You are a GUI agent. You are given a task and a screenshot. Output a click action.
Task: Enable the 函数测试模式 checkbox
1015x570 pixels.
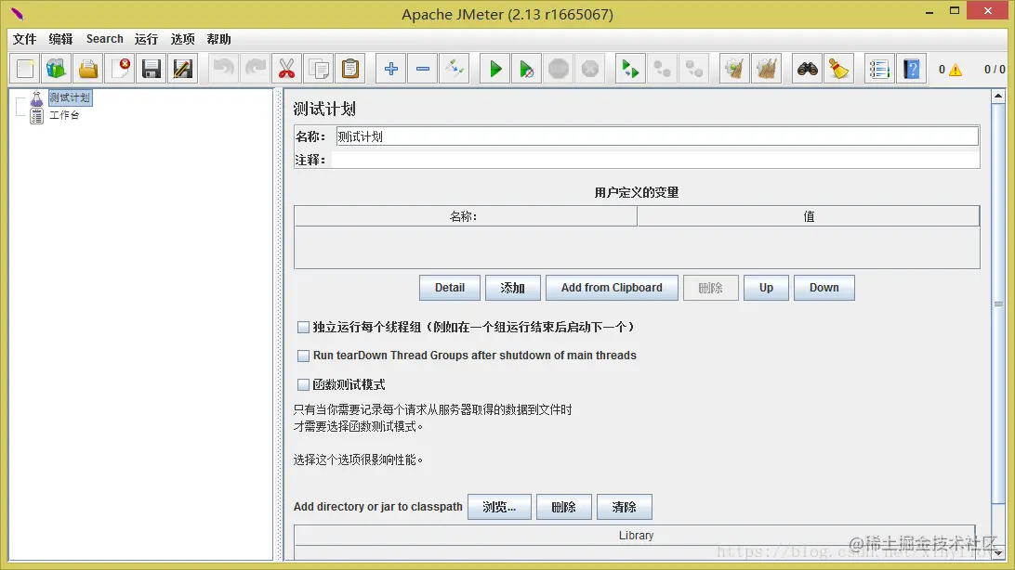303,384
